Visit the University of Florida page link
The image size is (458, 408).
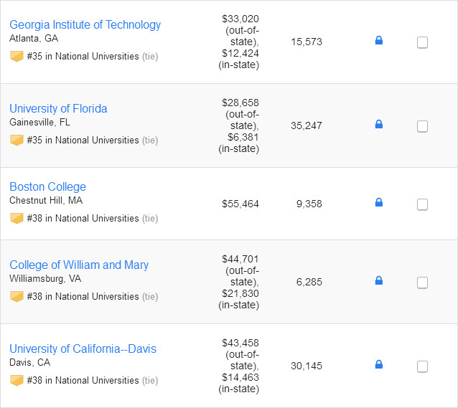(58, 108)
